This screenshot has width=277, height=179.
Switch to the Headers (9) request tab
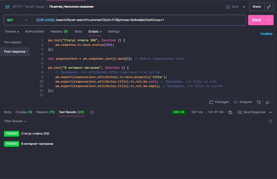point(59,31)
